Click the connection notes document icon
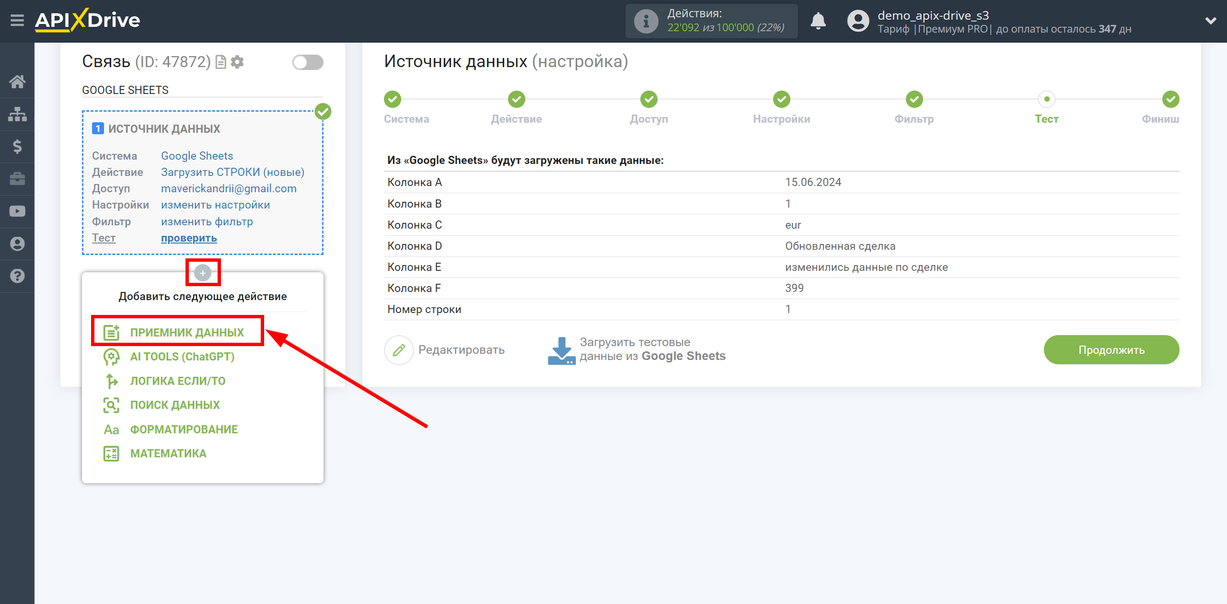 click(220, 62)
